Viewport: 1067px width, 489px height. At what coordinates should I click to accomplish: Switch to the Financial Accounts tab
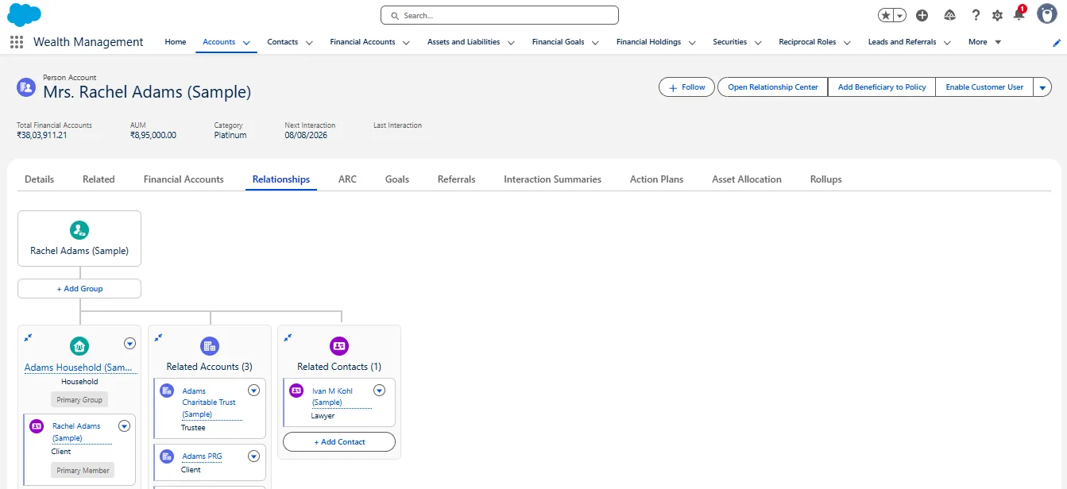point(184,179)
